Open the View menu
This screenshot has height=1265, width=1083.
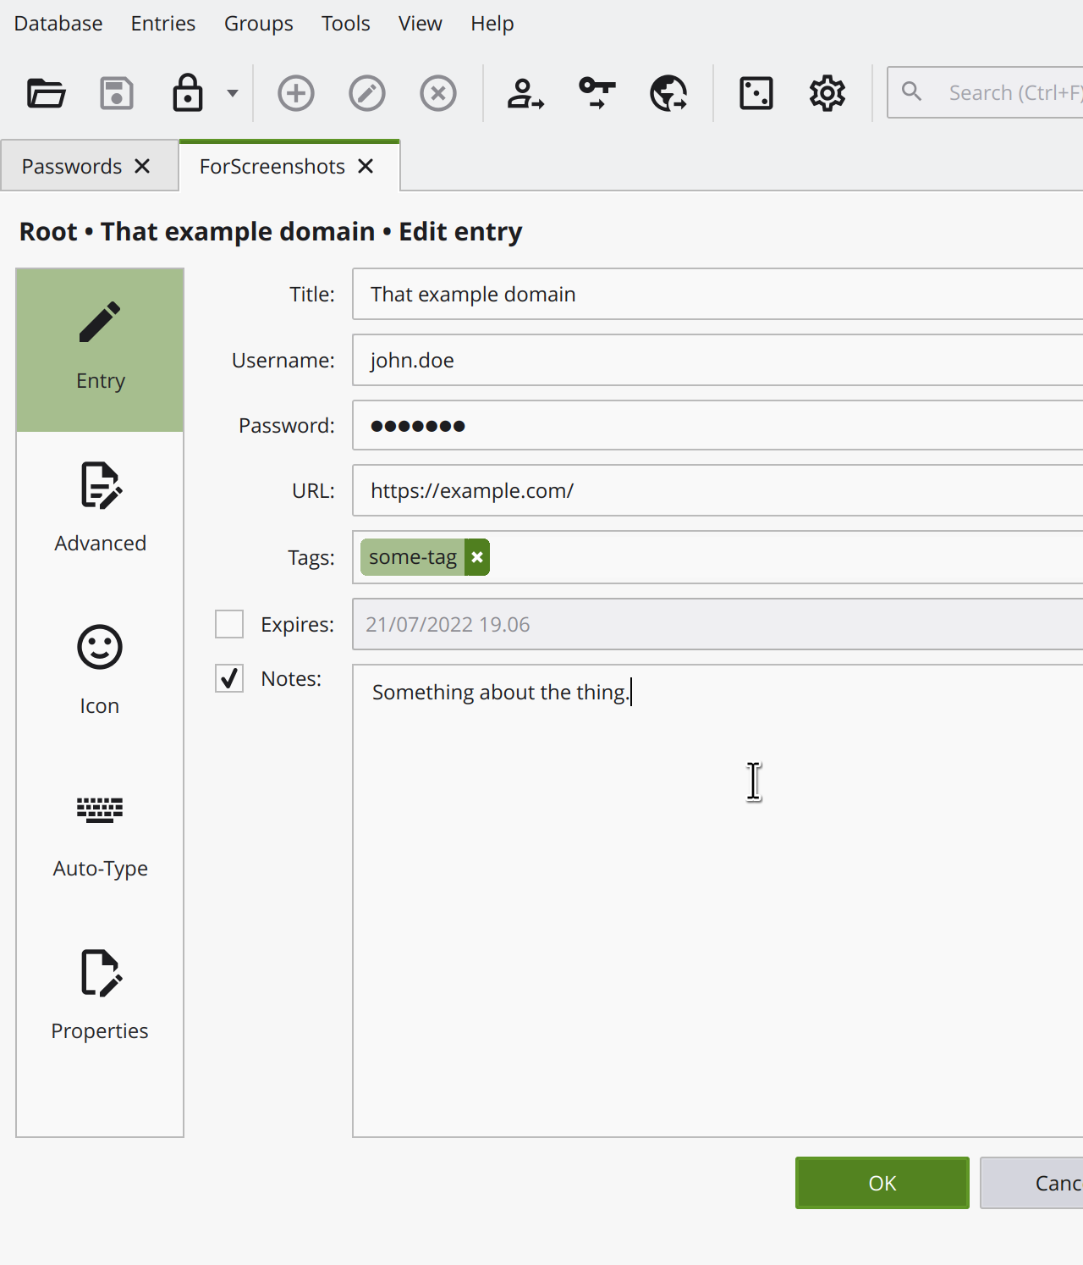tap(421, 24)
